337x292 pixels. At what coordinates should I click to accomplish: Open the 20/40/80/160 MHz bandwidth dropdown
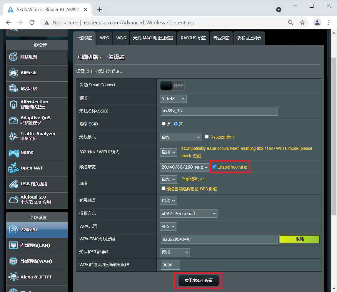click(185, 167)
